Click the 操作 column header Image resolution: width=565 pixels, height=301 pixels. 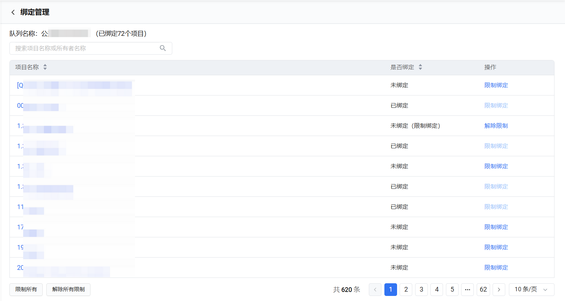click(490, 67)
